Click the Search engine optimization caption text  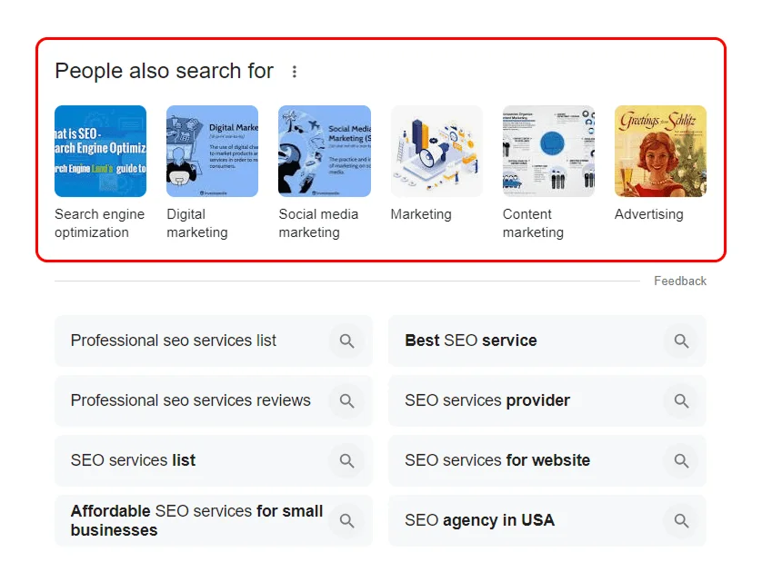pyautogui.click(x=99, y=222)
